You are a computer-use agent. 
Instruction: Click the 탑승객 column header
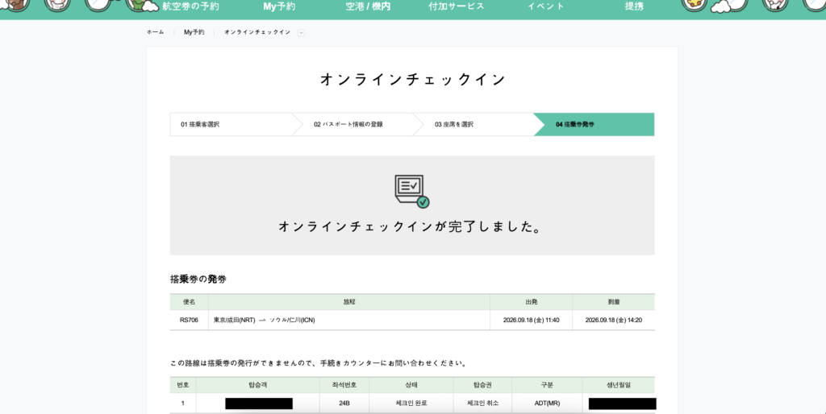tap(258, 385)
